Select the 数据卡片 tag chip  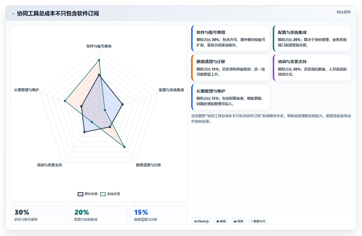[258, 221]
